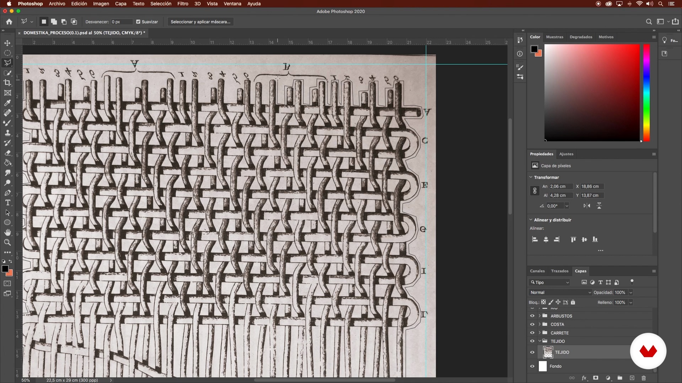Pick a color in the color field
Image resolution: width=682 pixels, height=383 pixels.
coord(592,93)
